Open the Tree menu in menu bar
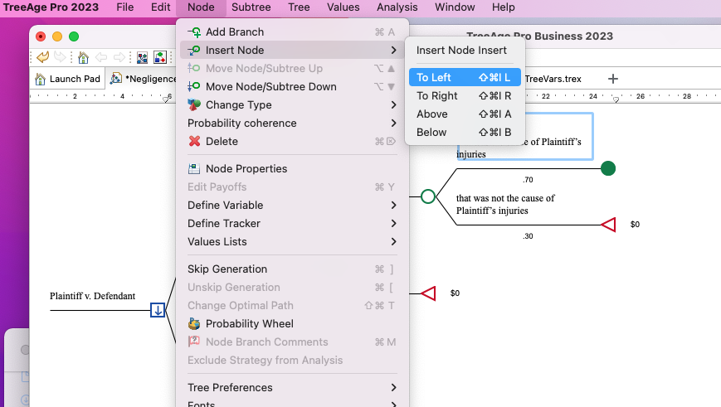 coord(299,7)
